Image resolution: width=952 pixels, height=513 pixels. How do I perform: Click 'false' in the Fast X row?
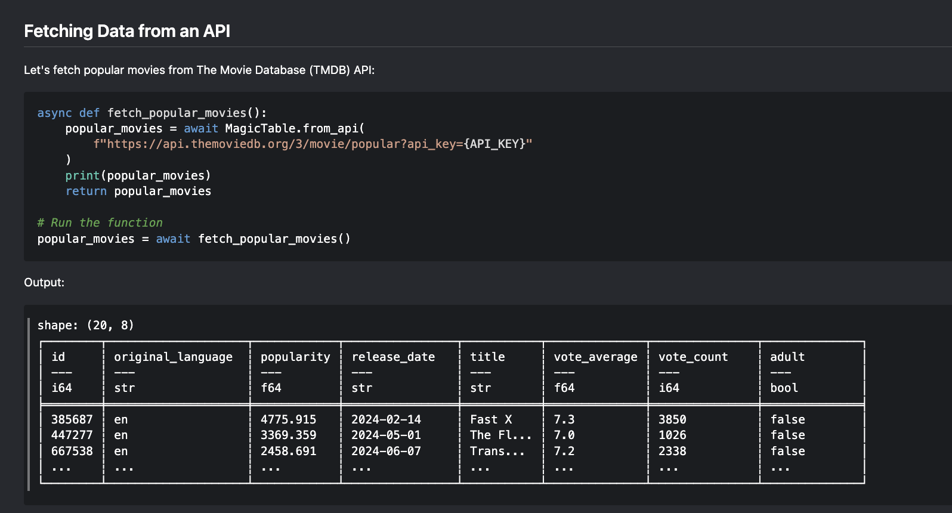pos(787,419)
